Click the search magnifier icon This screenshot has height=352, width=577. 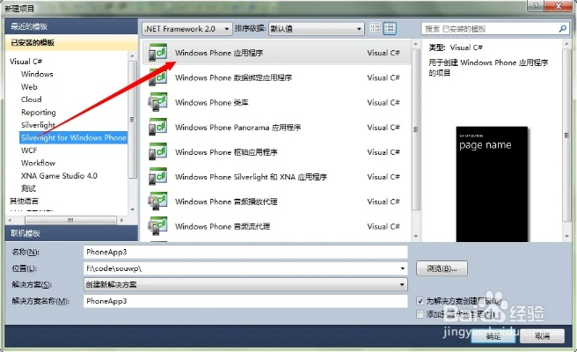pyautogui.click(x=562, y=28)
